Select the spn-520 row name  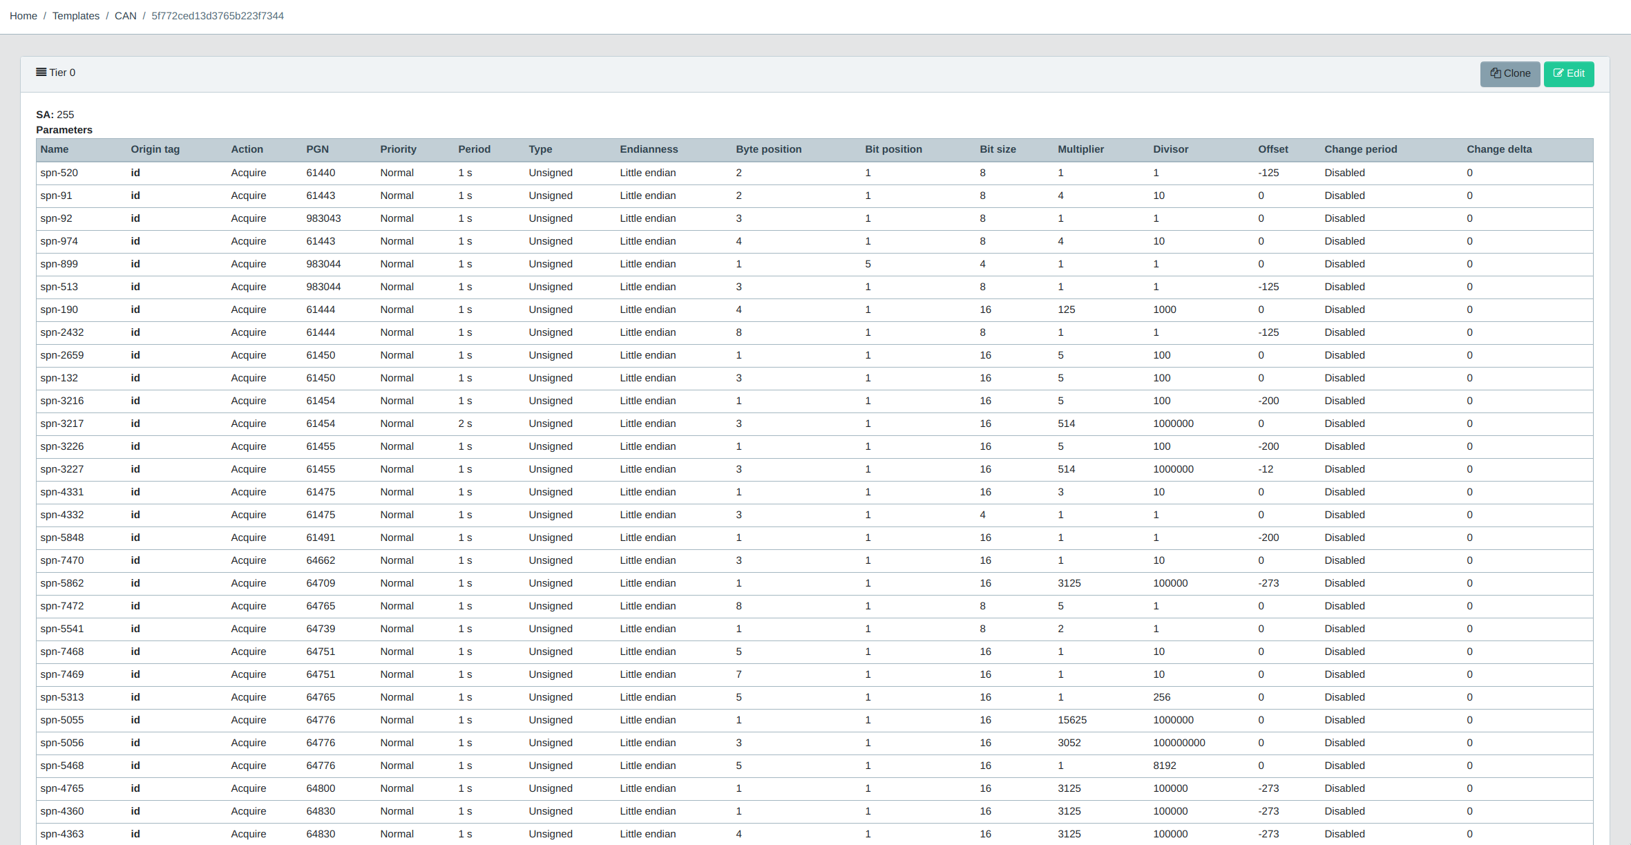59,173
